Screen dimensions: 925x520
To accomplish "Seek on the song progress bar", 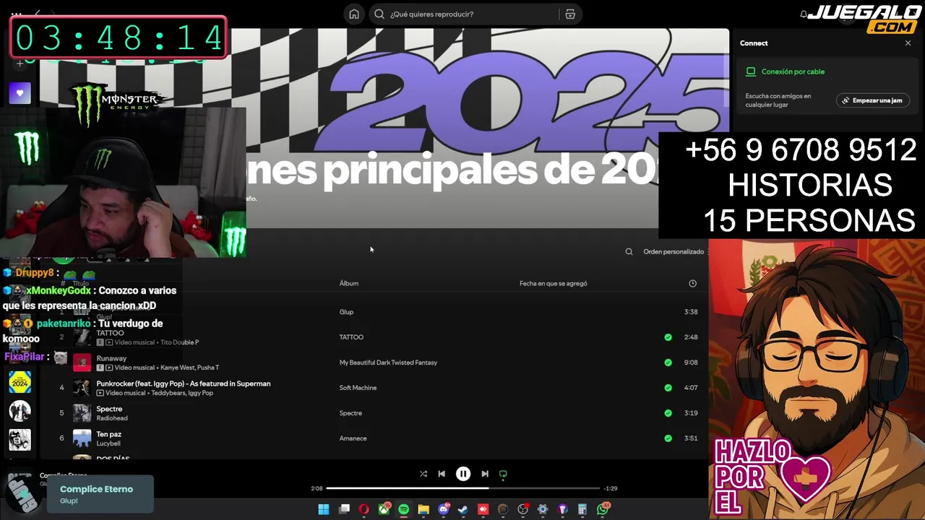I will coord(463,488).
